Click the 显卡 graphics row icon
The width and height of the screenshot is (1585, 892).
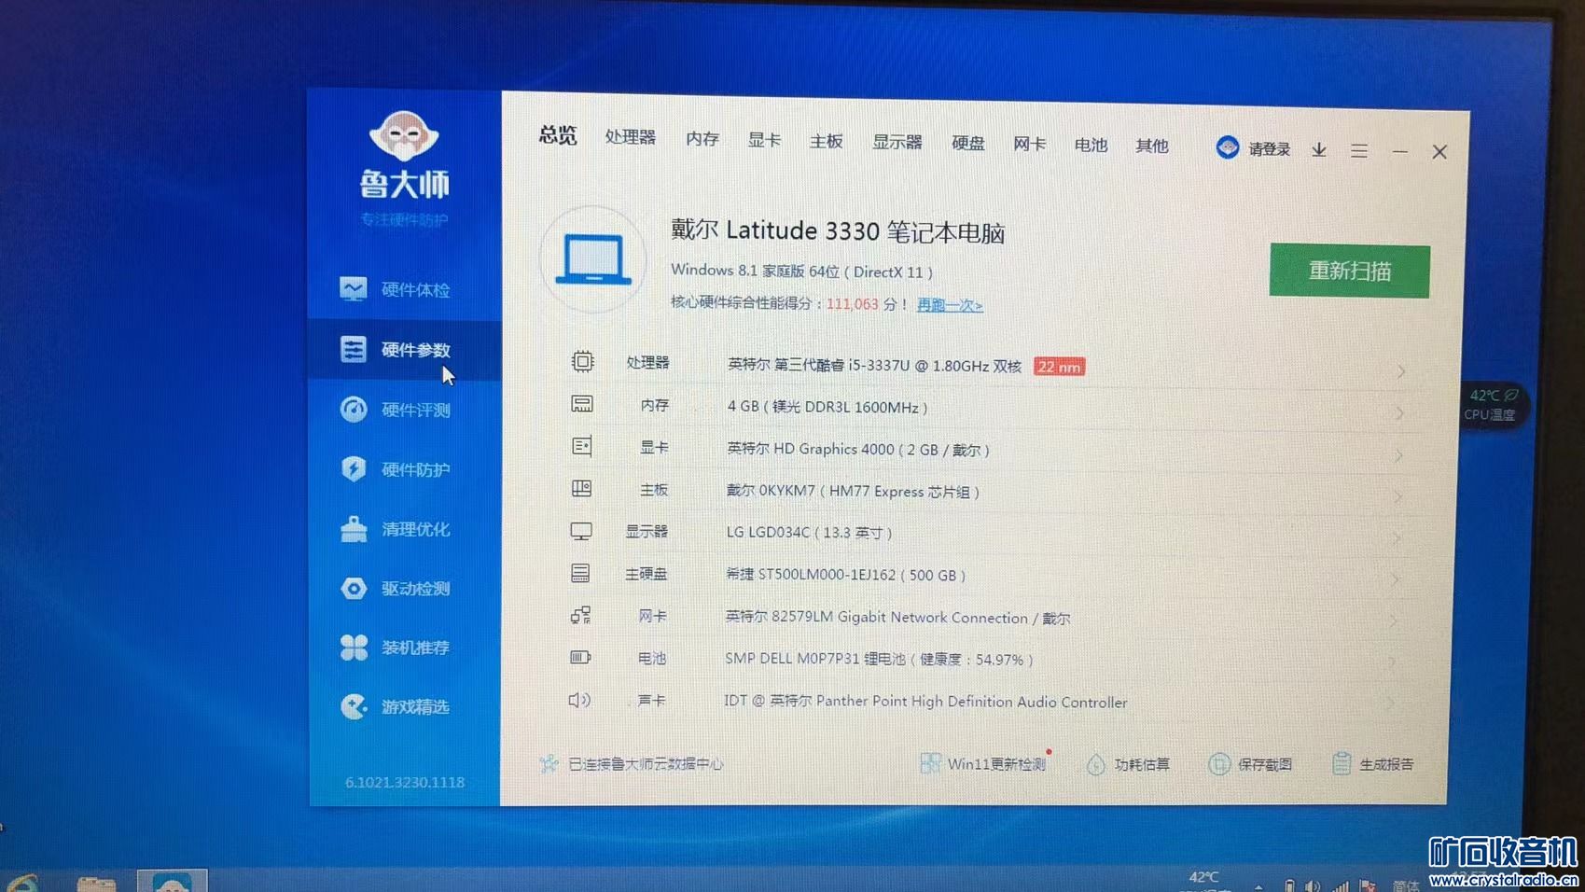tap(582, 446)
